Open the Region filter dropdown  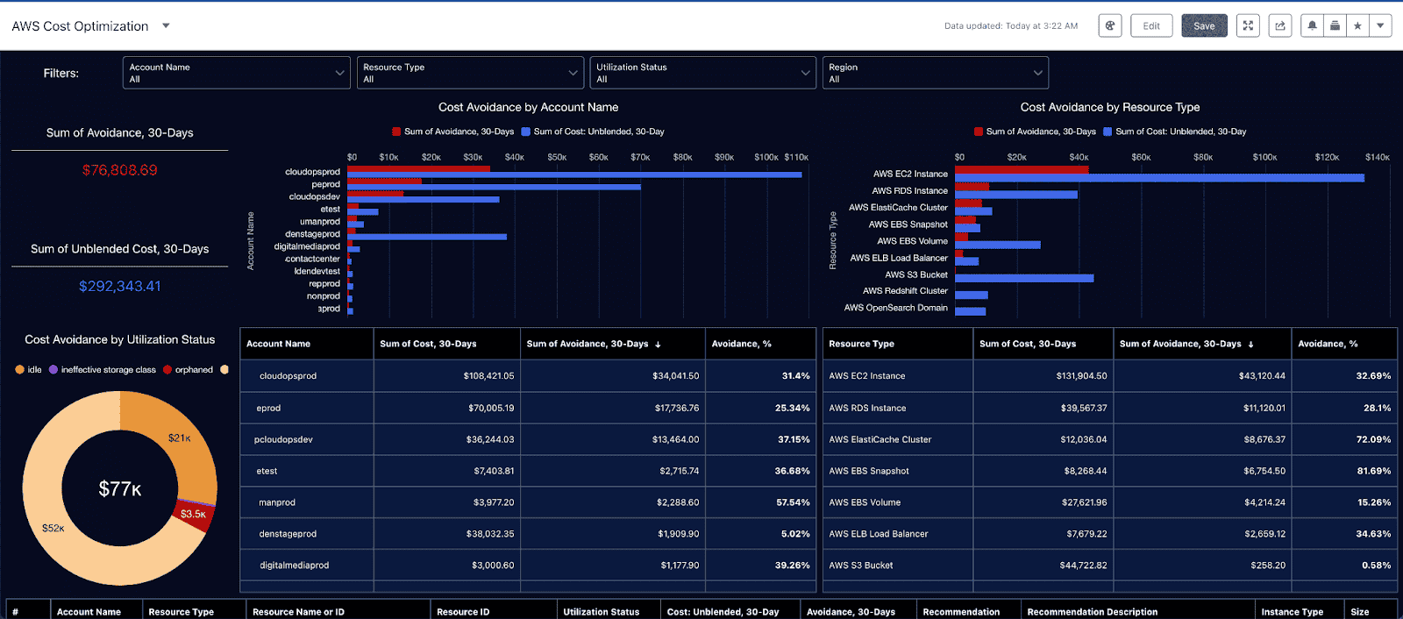pos(935,73)
